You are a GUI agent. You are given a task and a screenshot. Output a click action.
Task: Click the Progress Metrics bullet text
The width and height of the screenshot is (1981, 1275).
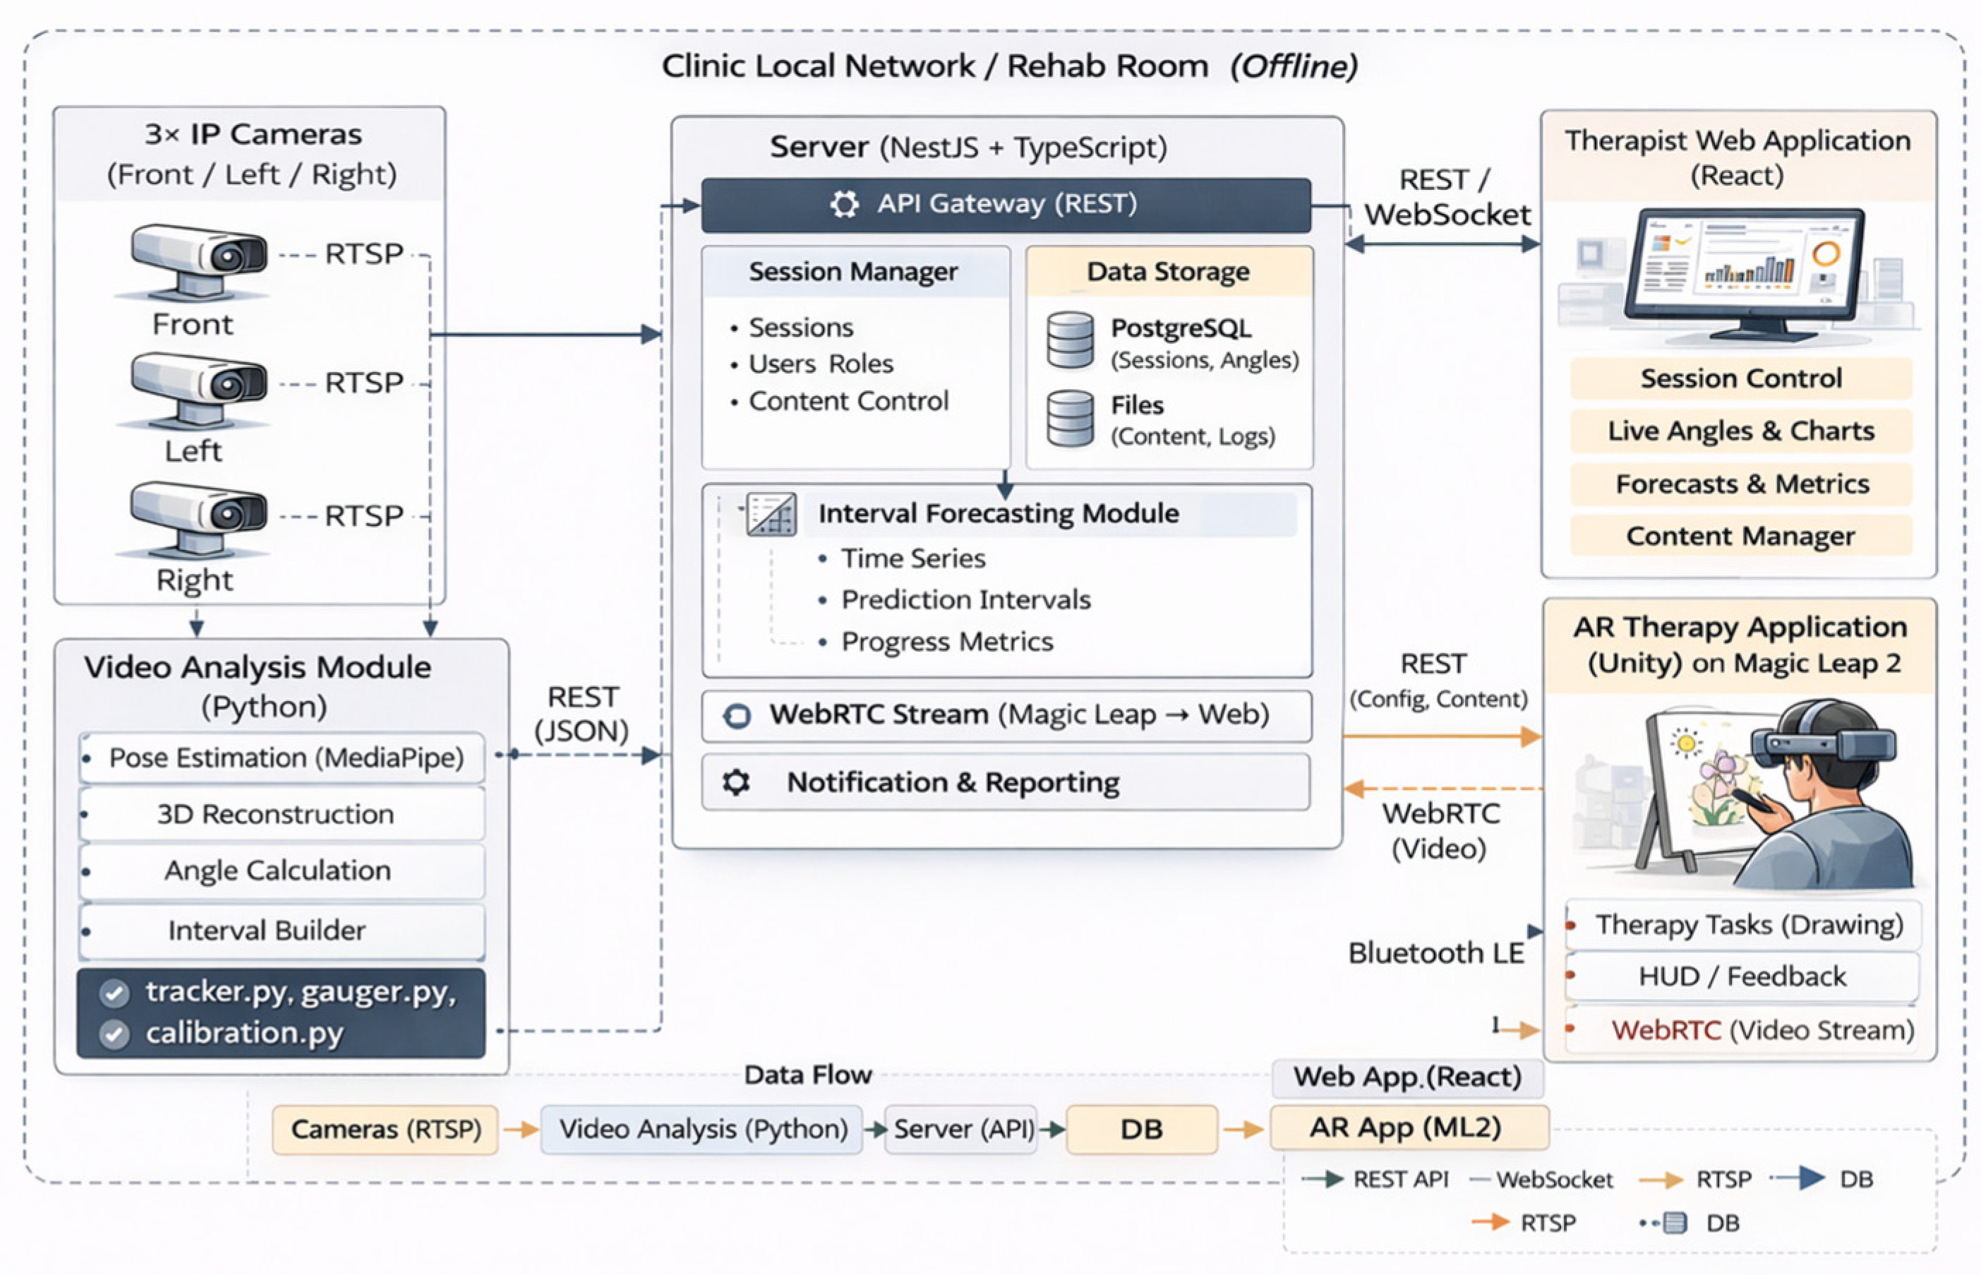click(x=946, y=642)
